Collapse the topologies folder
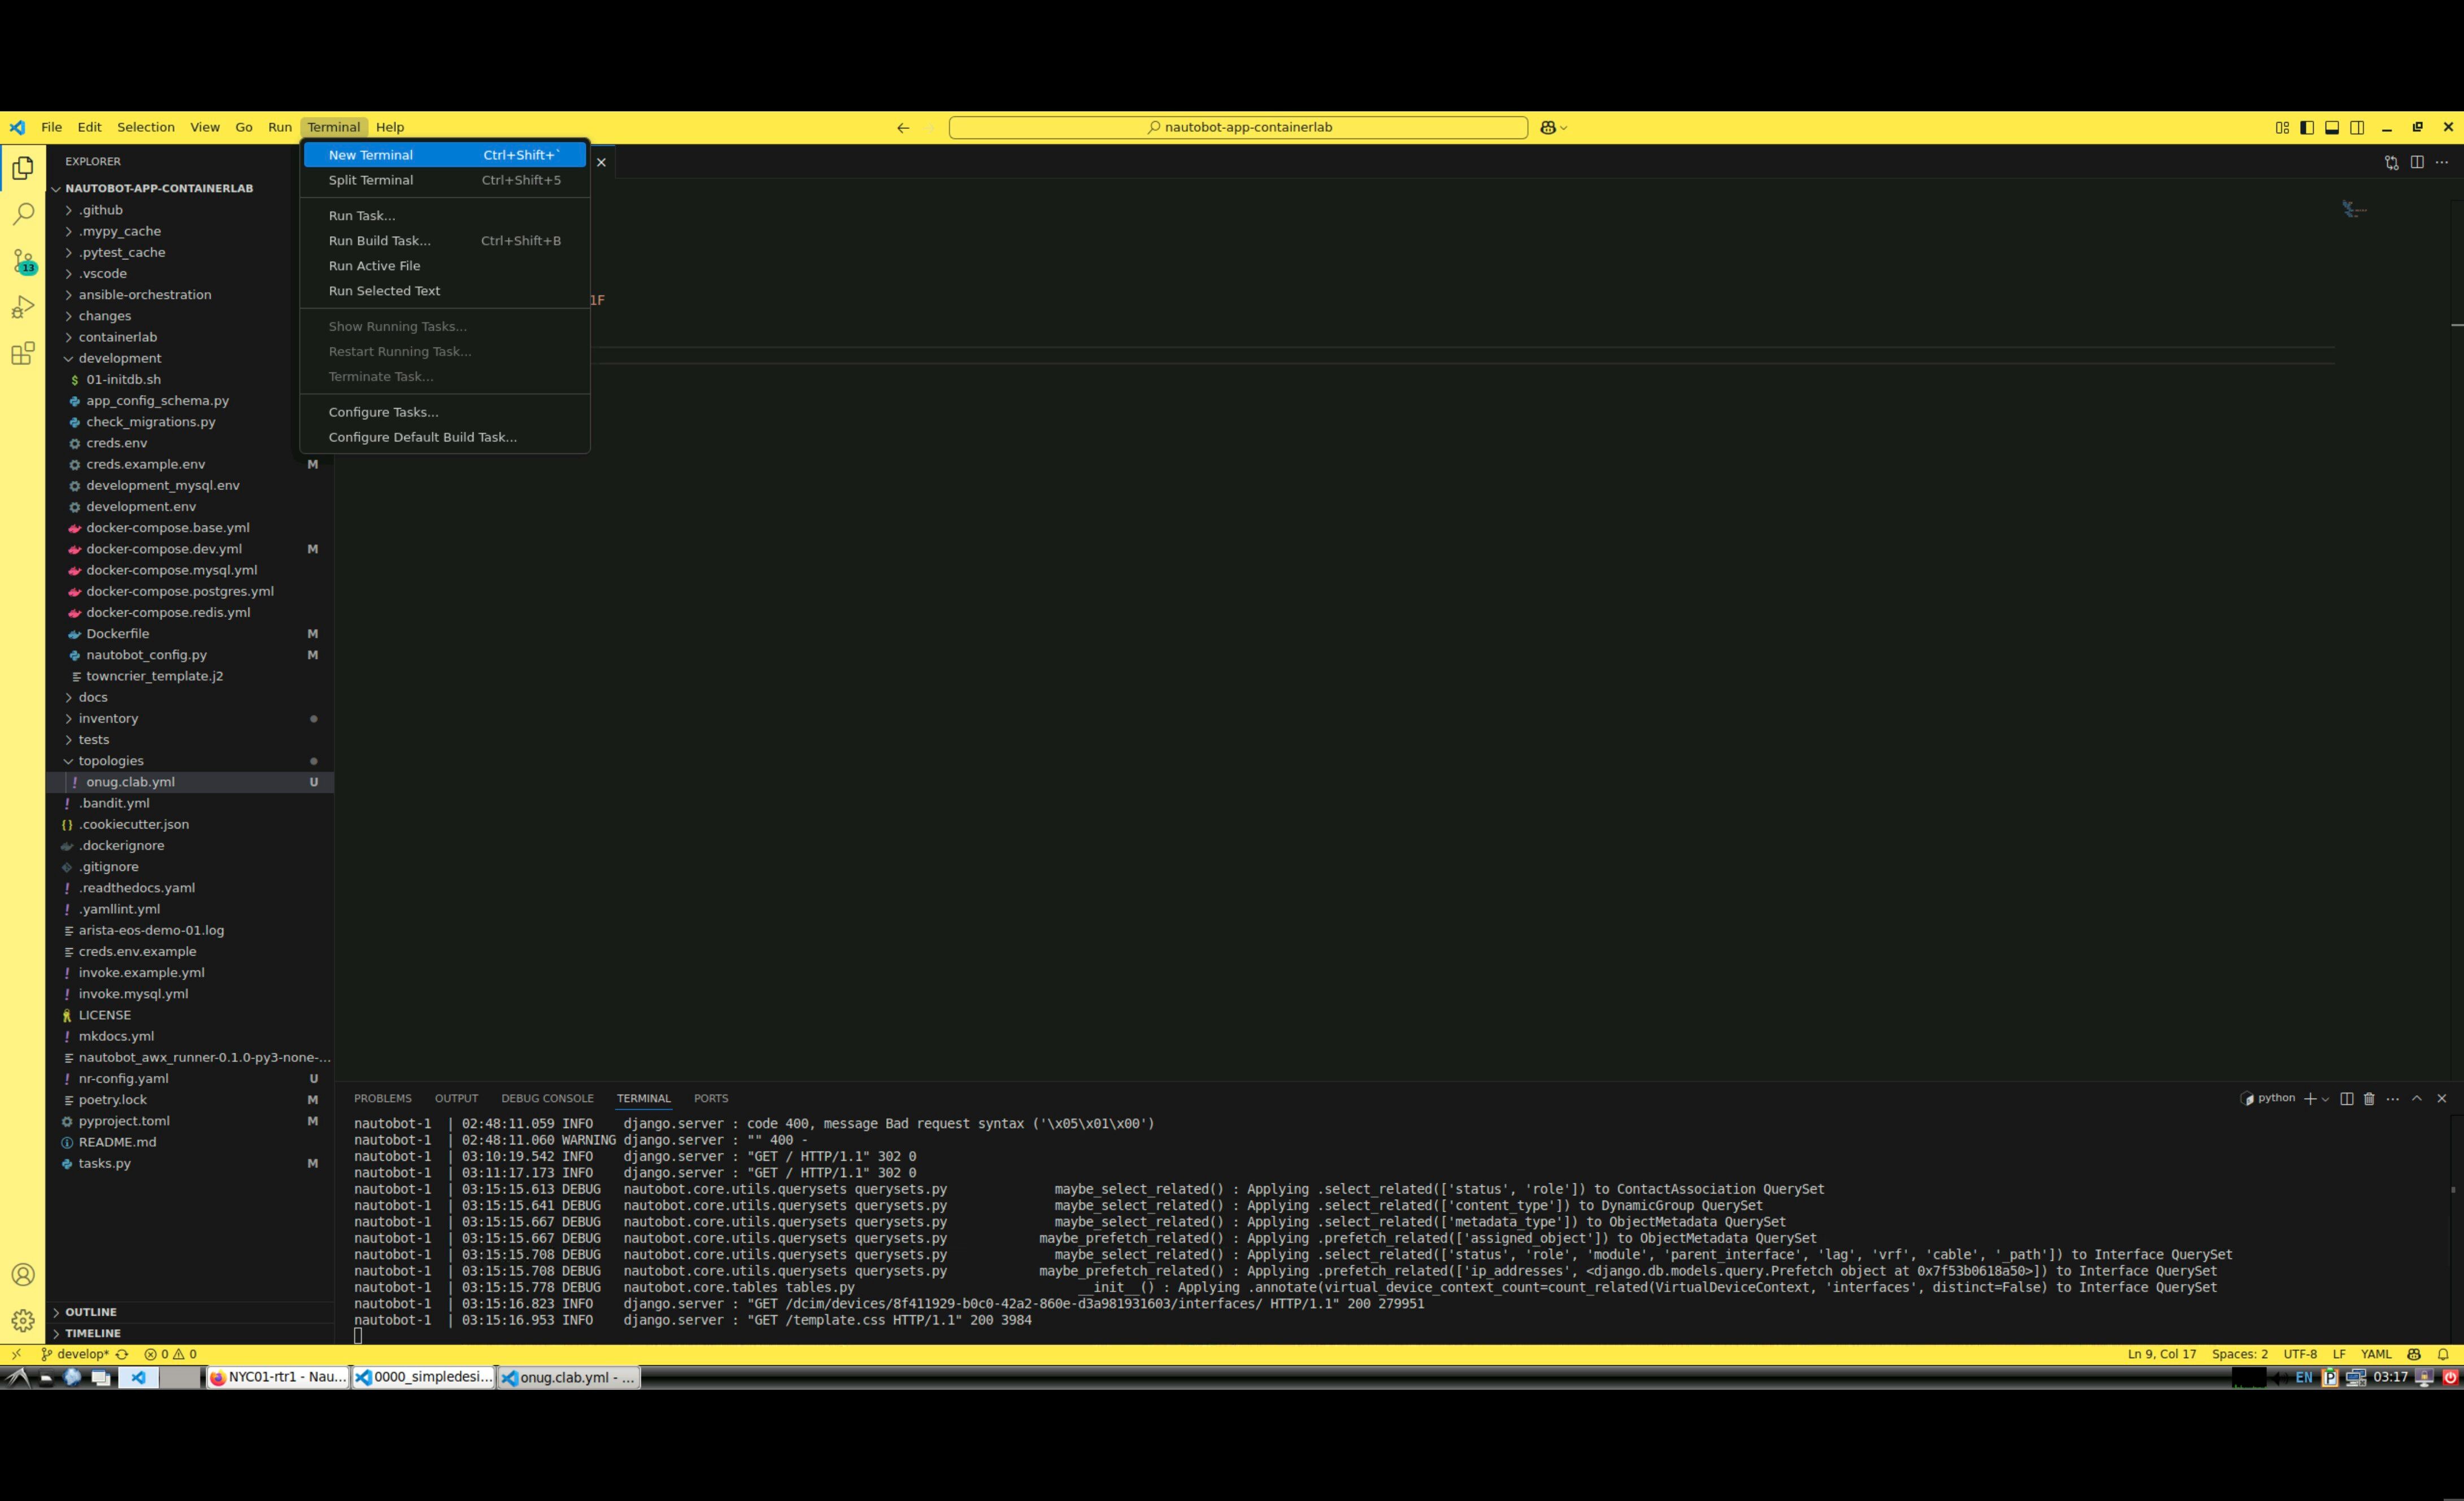Viewport: 2464px width, 1501px height. [x=110, y=761]
